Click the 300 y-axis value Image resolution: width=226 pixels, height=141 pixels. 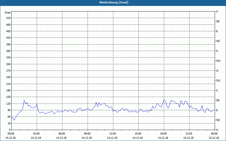8,64
